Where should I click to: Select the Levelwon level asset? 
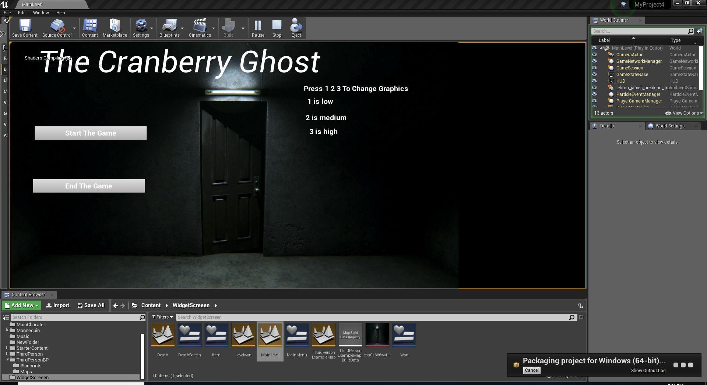243,335
